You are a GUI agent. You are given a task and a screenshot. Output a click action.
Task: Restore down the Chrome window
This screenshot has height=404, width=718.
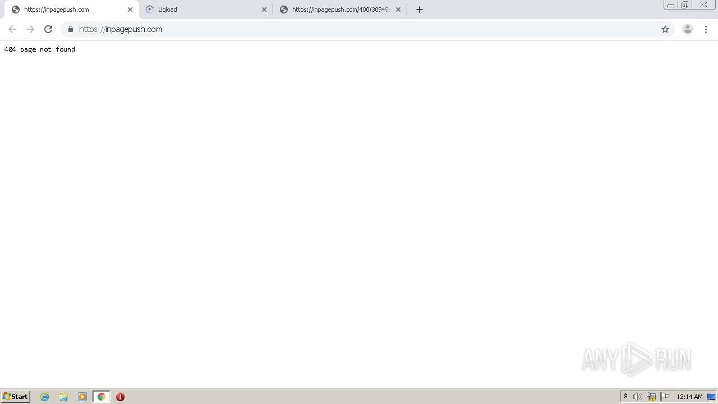pos(685,5)
